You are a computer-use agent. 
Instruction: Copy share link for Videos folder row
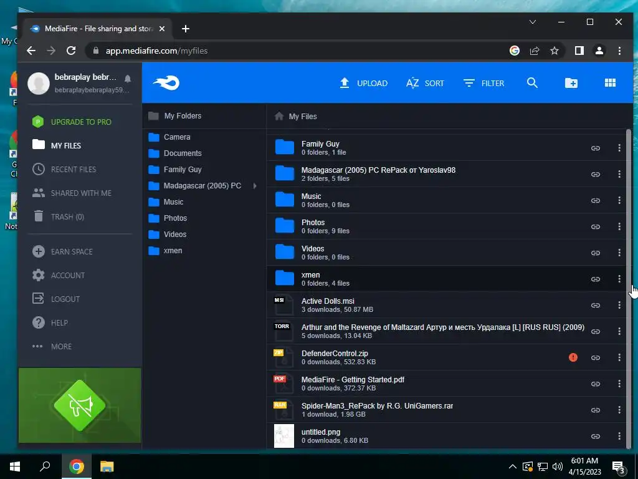pyautogui.click(x=596, y=253)
